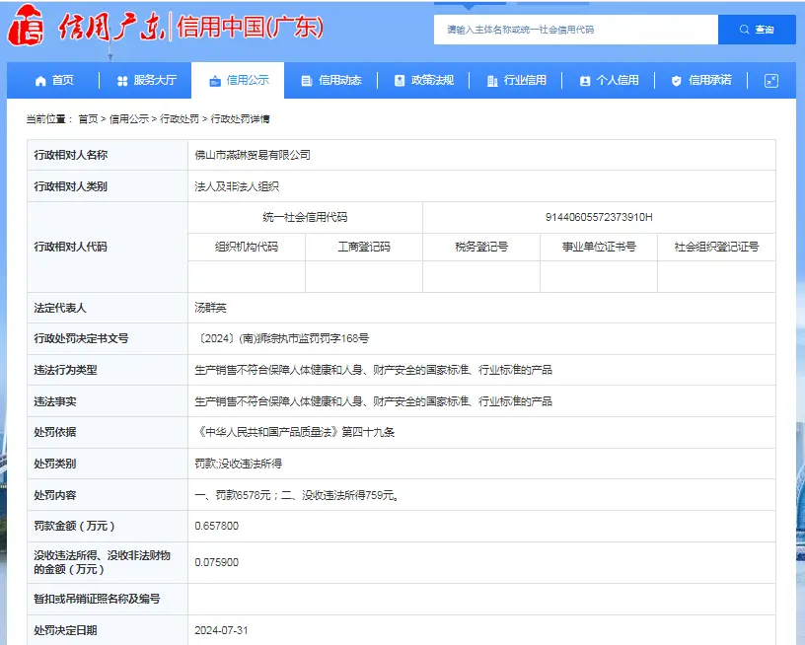
Task: Click the 行政处罚详情 breadcrumb text
Action: pyautogui.click(x=240, y=119)
